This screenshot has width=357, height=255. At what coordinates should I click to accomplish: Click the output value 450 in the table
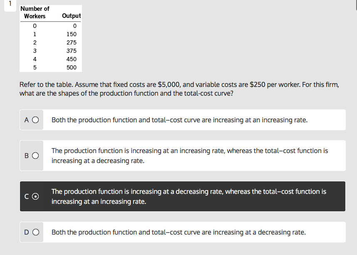pyautogui.click(x=71, y=59)
